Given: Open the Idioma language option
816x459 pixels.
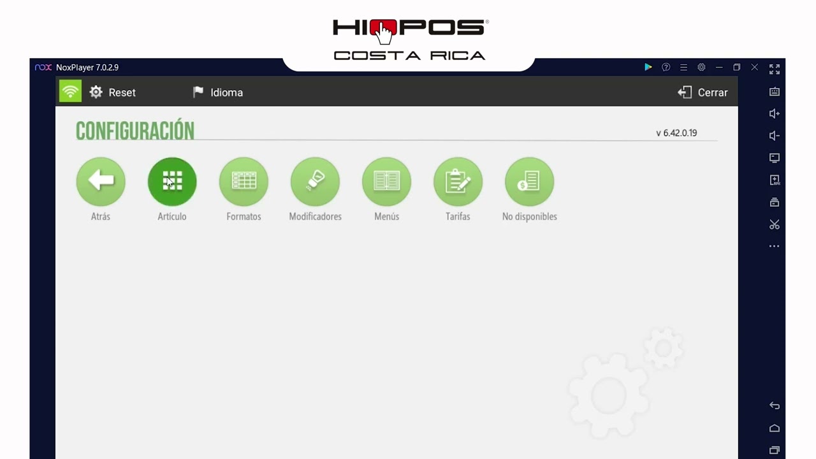Looking at the screenshot, I should click(218, 92).
